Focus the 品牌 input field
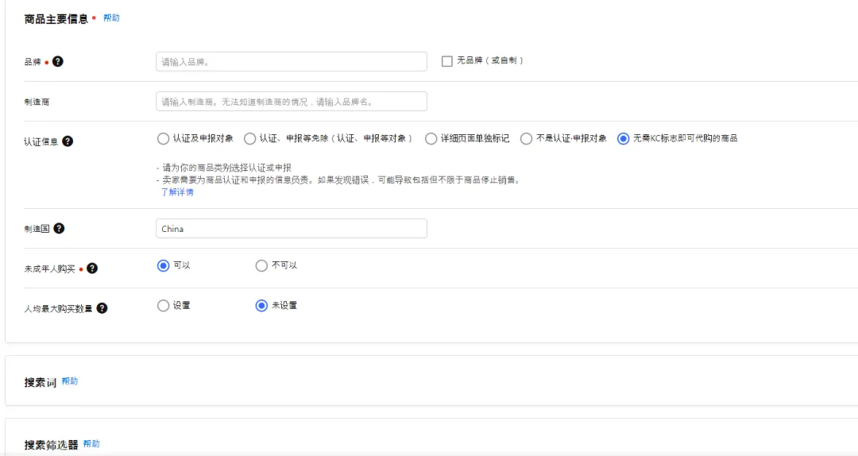Viewport: 858px width, 456px height. tap(292, 61)
